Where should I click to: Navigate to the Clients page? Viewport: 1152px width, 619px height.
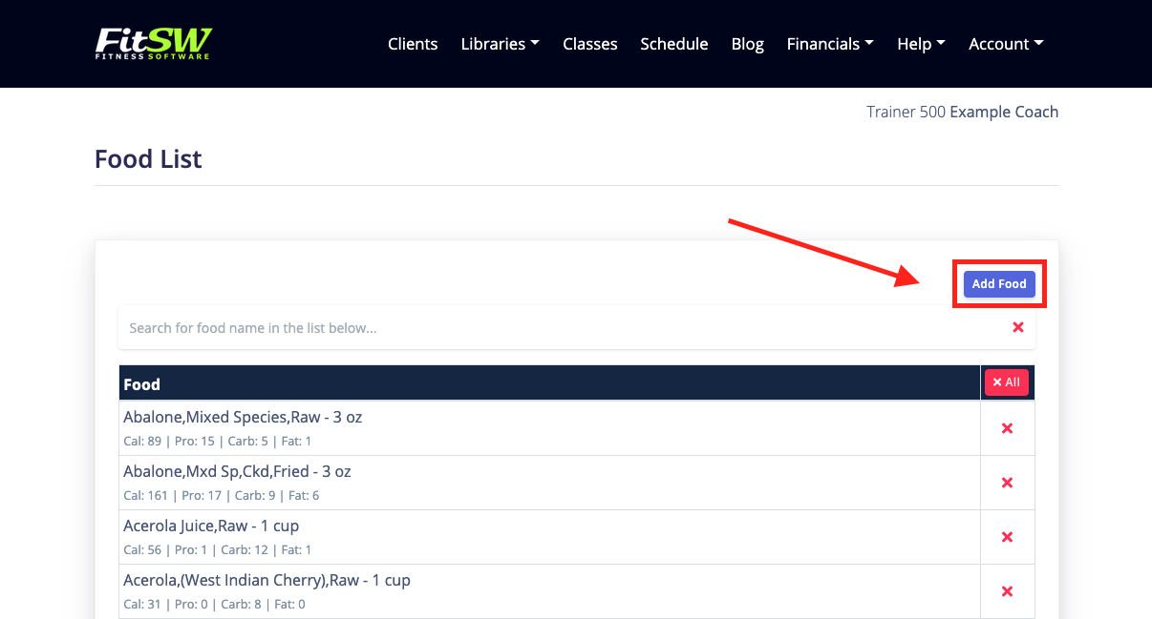tap(412, 43)
